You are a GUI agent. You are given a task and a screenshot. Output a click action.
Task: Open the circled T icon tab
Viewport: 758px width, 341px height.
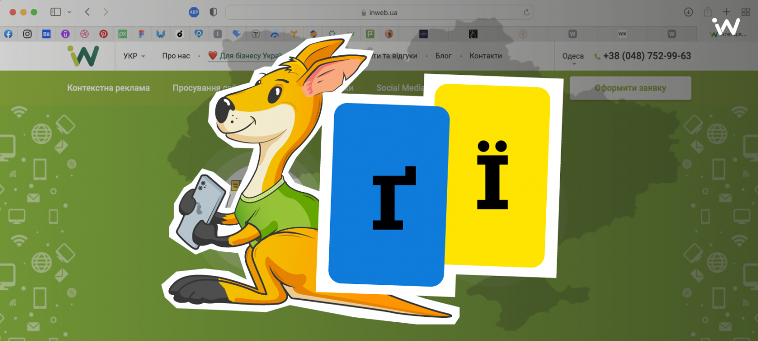point(256,34)
